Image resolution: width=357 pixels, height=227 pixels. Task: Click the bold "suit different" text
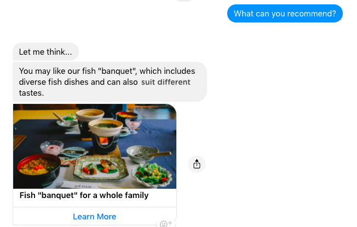[165, 82]
